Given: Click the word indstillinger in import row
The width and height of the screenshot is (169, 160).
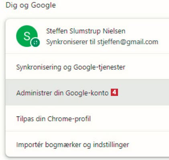Looking at the screenshot, I should click(x=111, y=145).
